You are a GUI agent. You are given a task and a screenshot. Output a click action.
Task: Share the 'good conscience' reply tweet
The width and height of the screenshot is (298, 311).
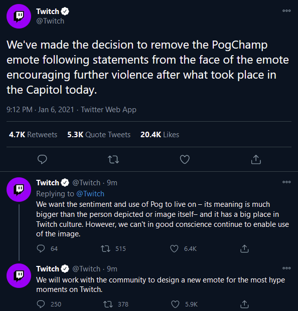tap(244, 248)
